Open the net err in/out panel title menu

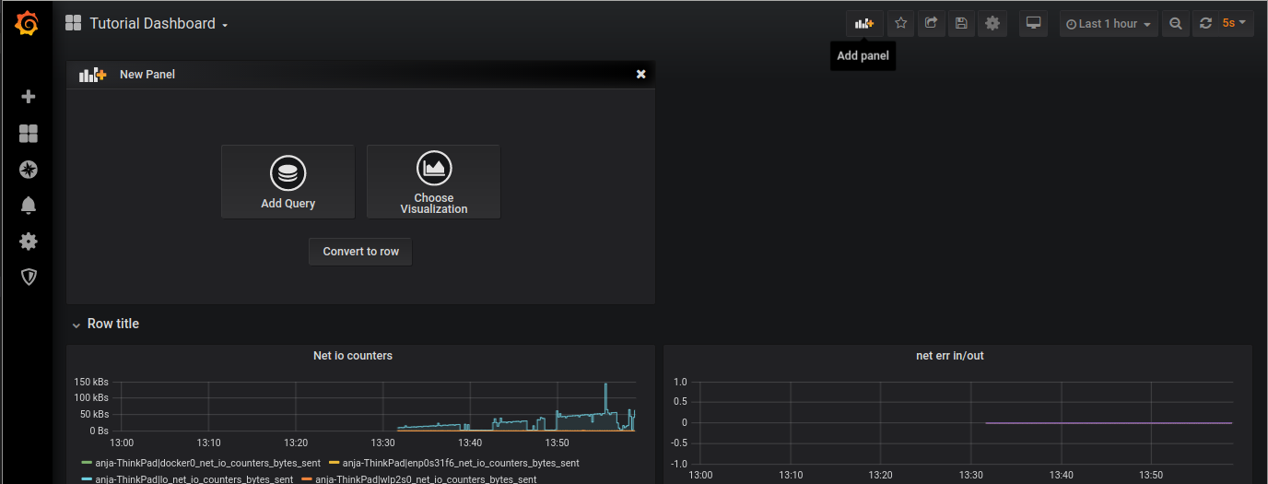tap(949, 356)
